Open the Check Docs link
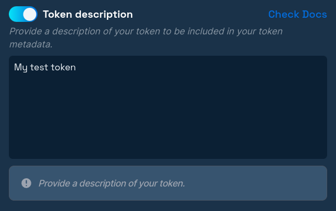 click(297, 14)
